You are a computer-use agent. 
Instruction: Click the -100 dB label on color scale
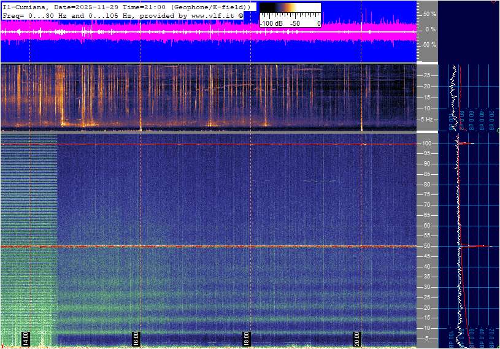click(x=271, y=23)
